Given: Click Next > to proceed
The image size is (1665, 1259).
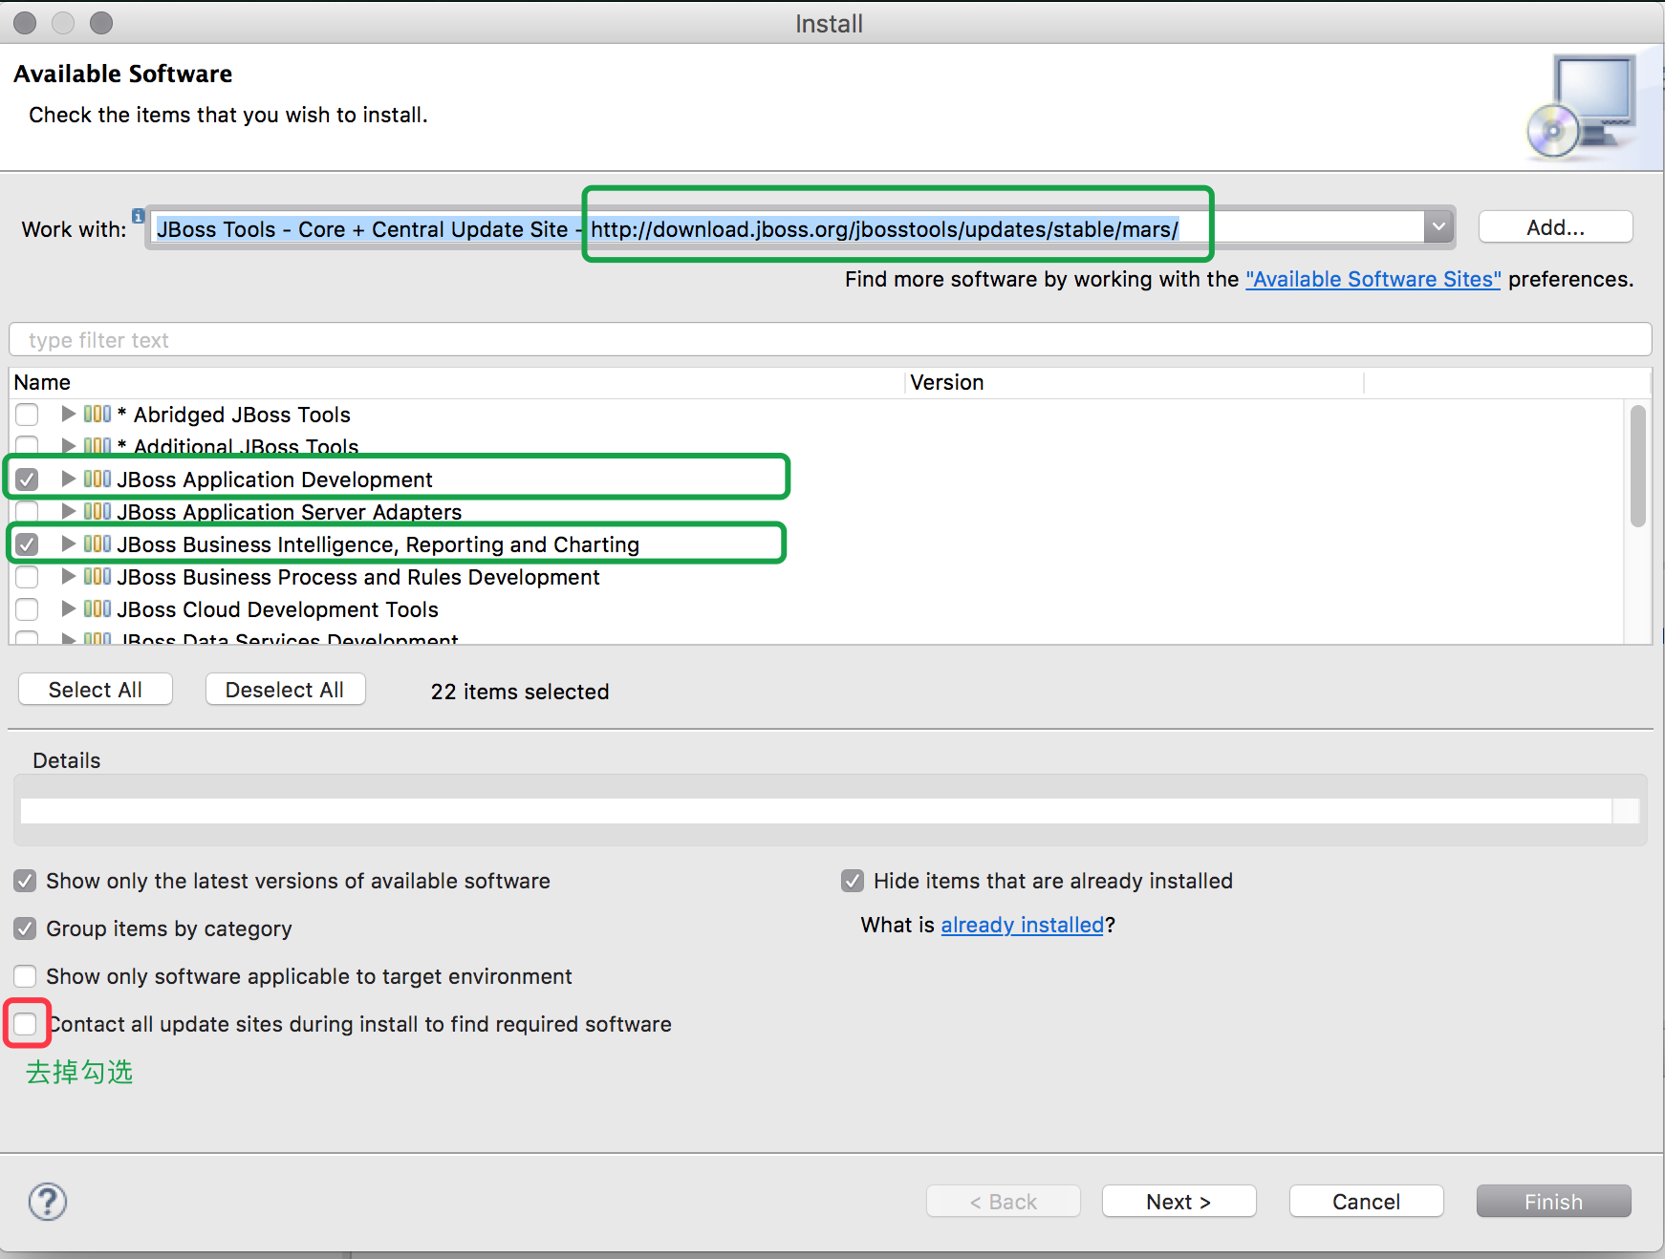Looking at the screenshot, I should [1178, 1202].
